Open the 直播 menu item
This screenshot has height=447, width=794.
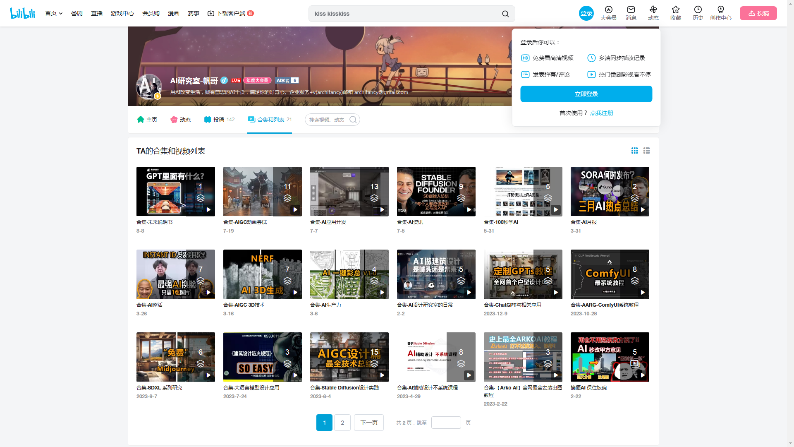(x=97, y=13)
